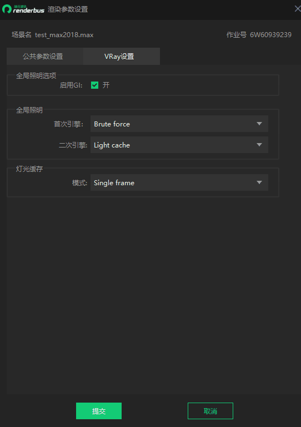301x427 pixels.
Task: Open the 二次引擎 Light cache dropdown
Action: click(x=179, y=145)
